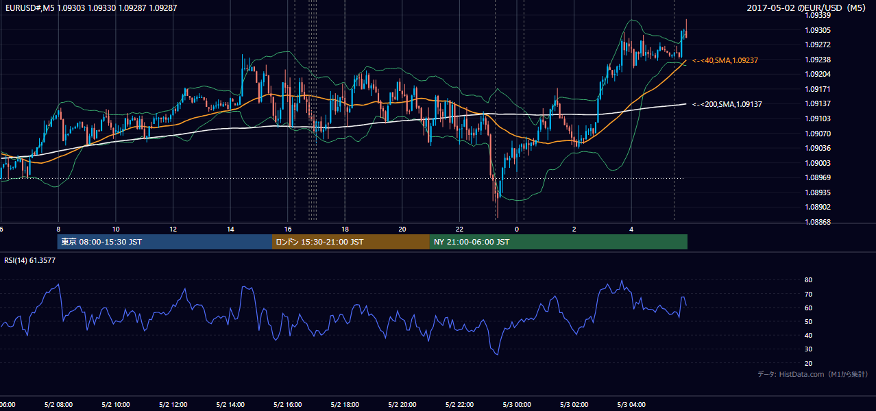The image size is (876, 411).
Task: Click price axis value 1.09204
Action: click(x=818, y=74)
